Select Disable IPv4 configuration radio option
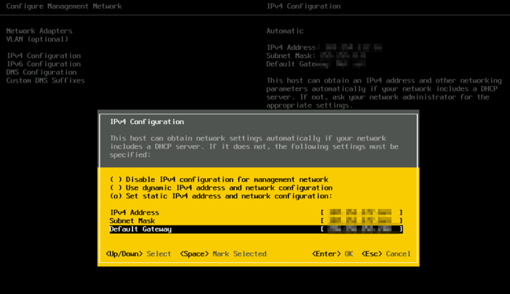The height and width of the screenshot is (294, 510). tap(220, 180)
